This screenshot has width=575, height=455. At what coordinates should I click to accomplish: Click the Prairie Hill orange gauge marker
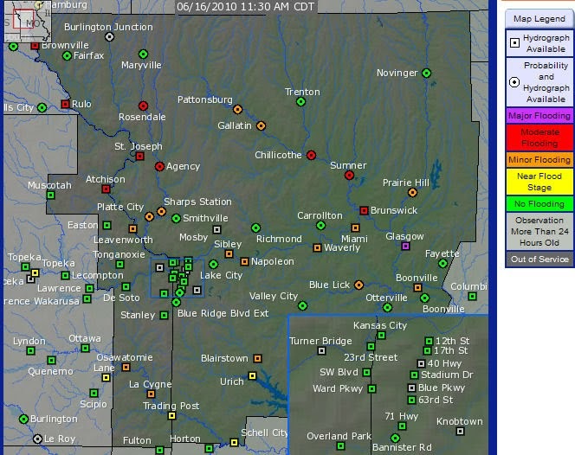(x=412, y=192)
